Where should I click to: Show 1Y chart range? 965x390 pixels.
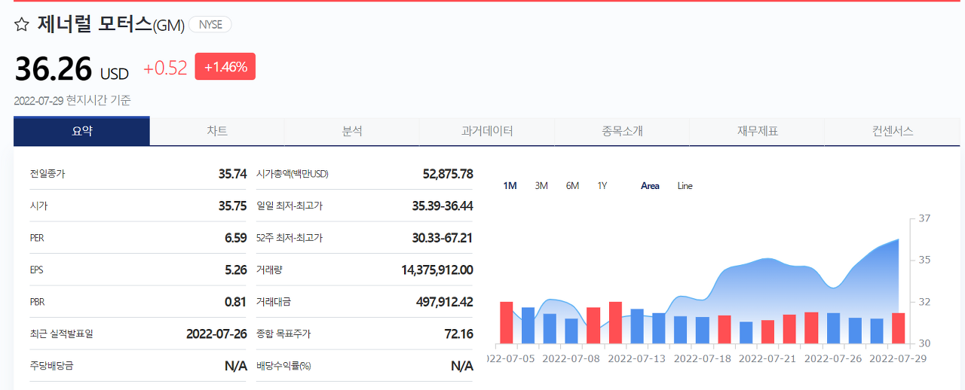point(602,186)
